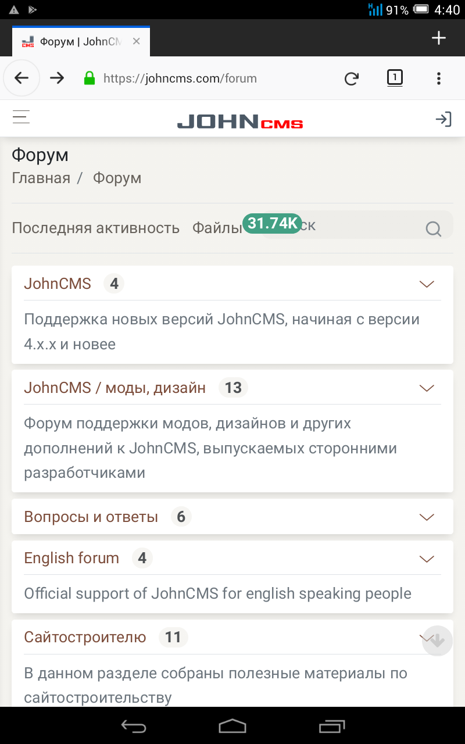Expand the English forum chevron
The height and width of the screenshot is (744, 465).
427,559
